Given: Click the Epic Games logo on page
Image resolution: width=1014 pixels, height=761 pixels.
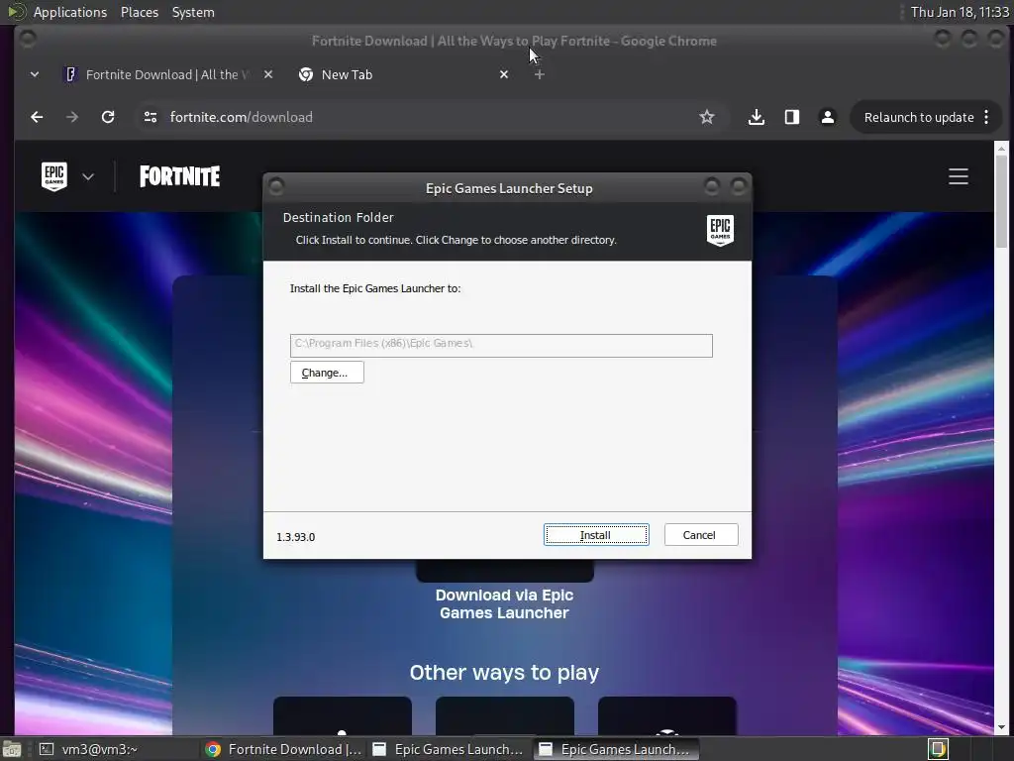Looking at the screenshot, I should [54, 176].
